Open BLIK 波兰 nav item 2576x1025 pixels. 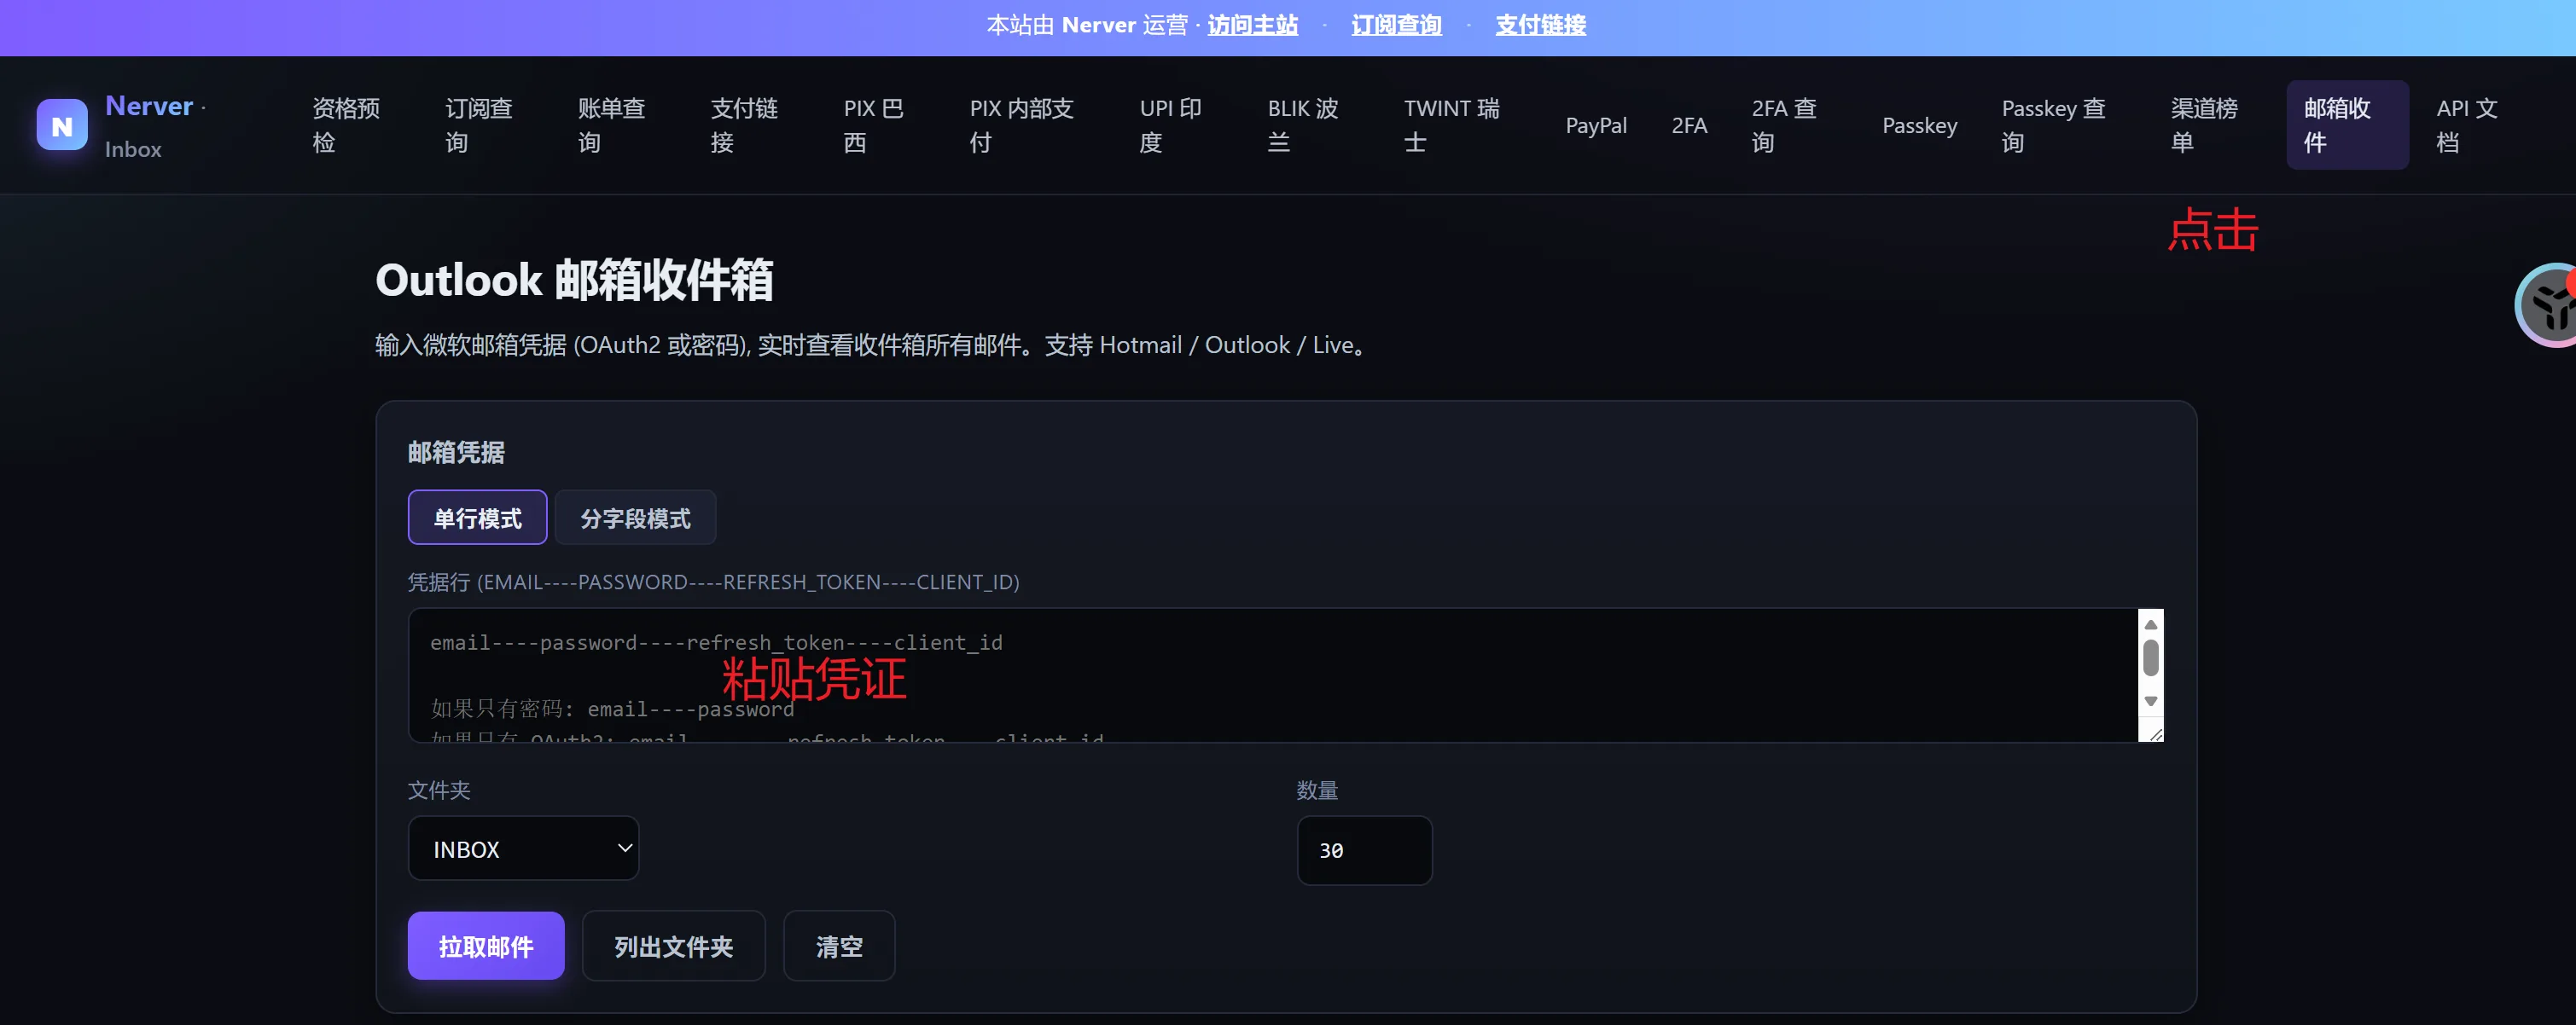[1303, 126]
